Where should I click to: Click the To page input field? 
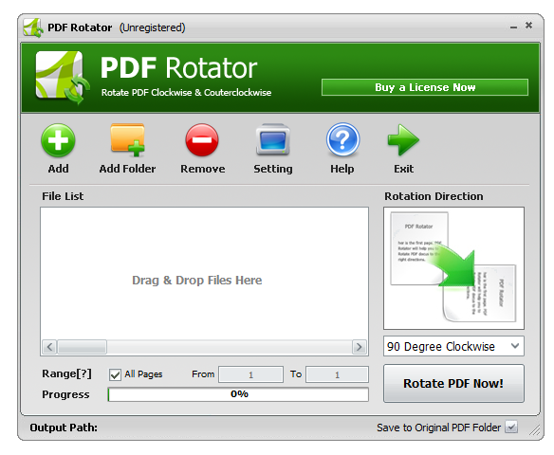click(x=337, y=374)
